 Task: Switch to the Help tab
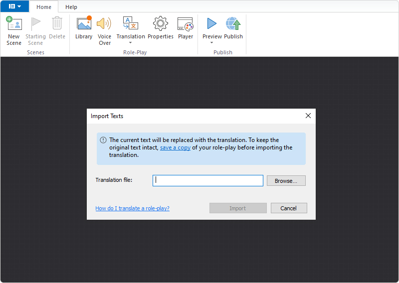[71, 7]
